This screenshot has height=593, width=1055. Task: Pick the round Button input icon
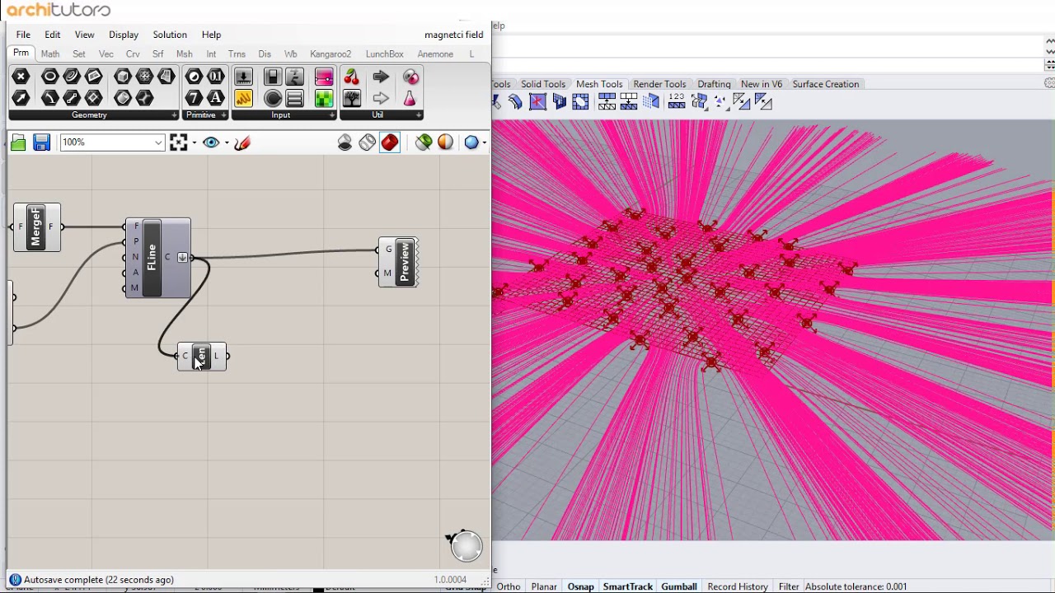click(x=273, y=98)
